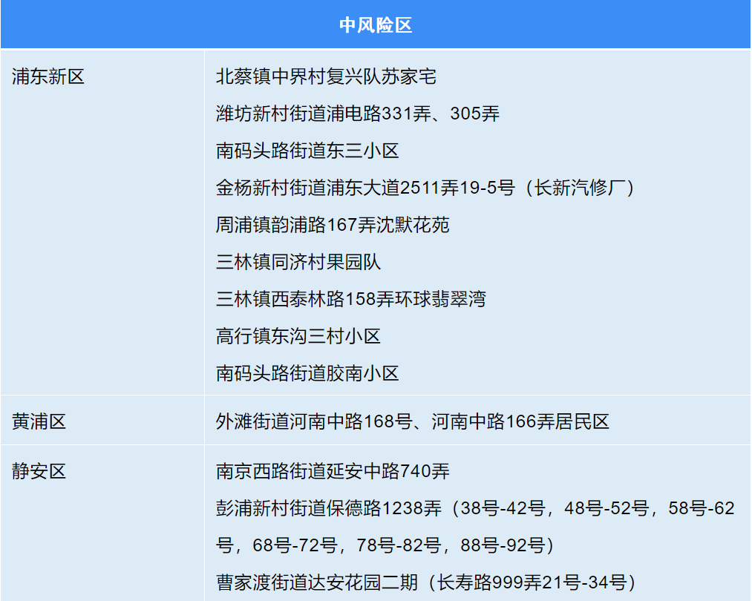Select the 长寿路999弄21号-34号 text
Image resolution: width=752 pixels, height=601 pixels.
[x=532, y=582]
